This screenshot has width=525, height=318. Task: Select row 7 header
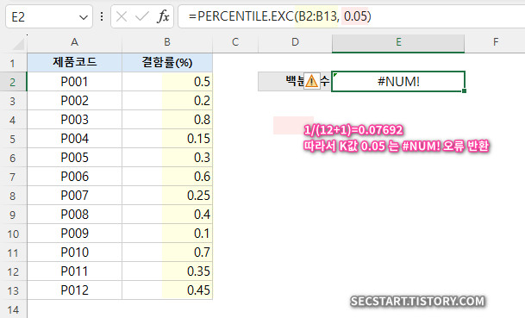tap(13, 177)
